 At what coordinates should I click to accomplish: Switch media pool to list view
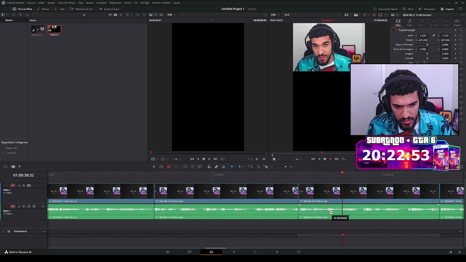(x=121, y=15)
